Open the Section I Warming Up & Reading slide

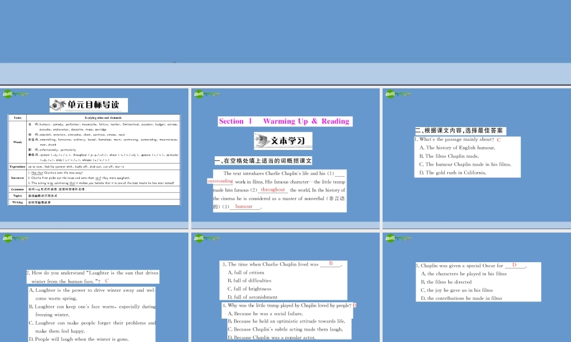click(x=285, y=158)
